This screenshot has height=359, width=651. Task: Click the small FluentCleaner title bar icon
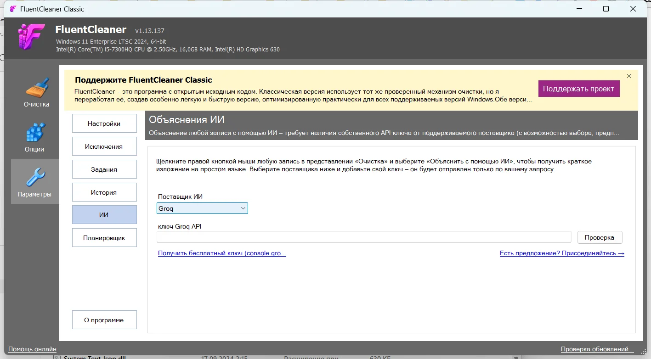[13, 9]
